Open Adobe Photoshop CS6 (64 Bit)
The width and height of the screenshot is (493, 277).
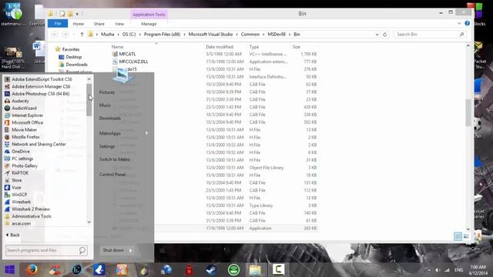[40, 94]
